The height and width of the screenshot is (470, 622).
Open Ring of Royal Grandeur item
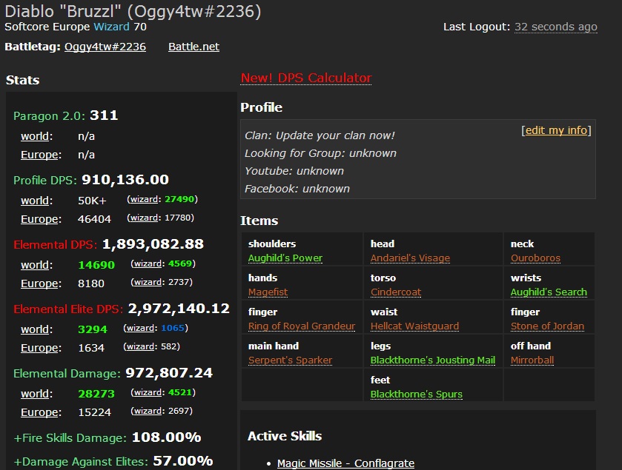point(302,326)
